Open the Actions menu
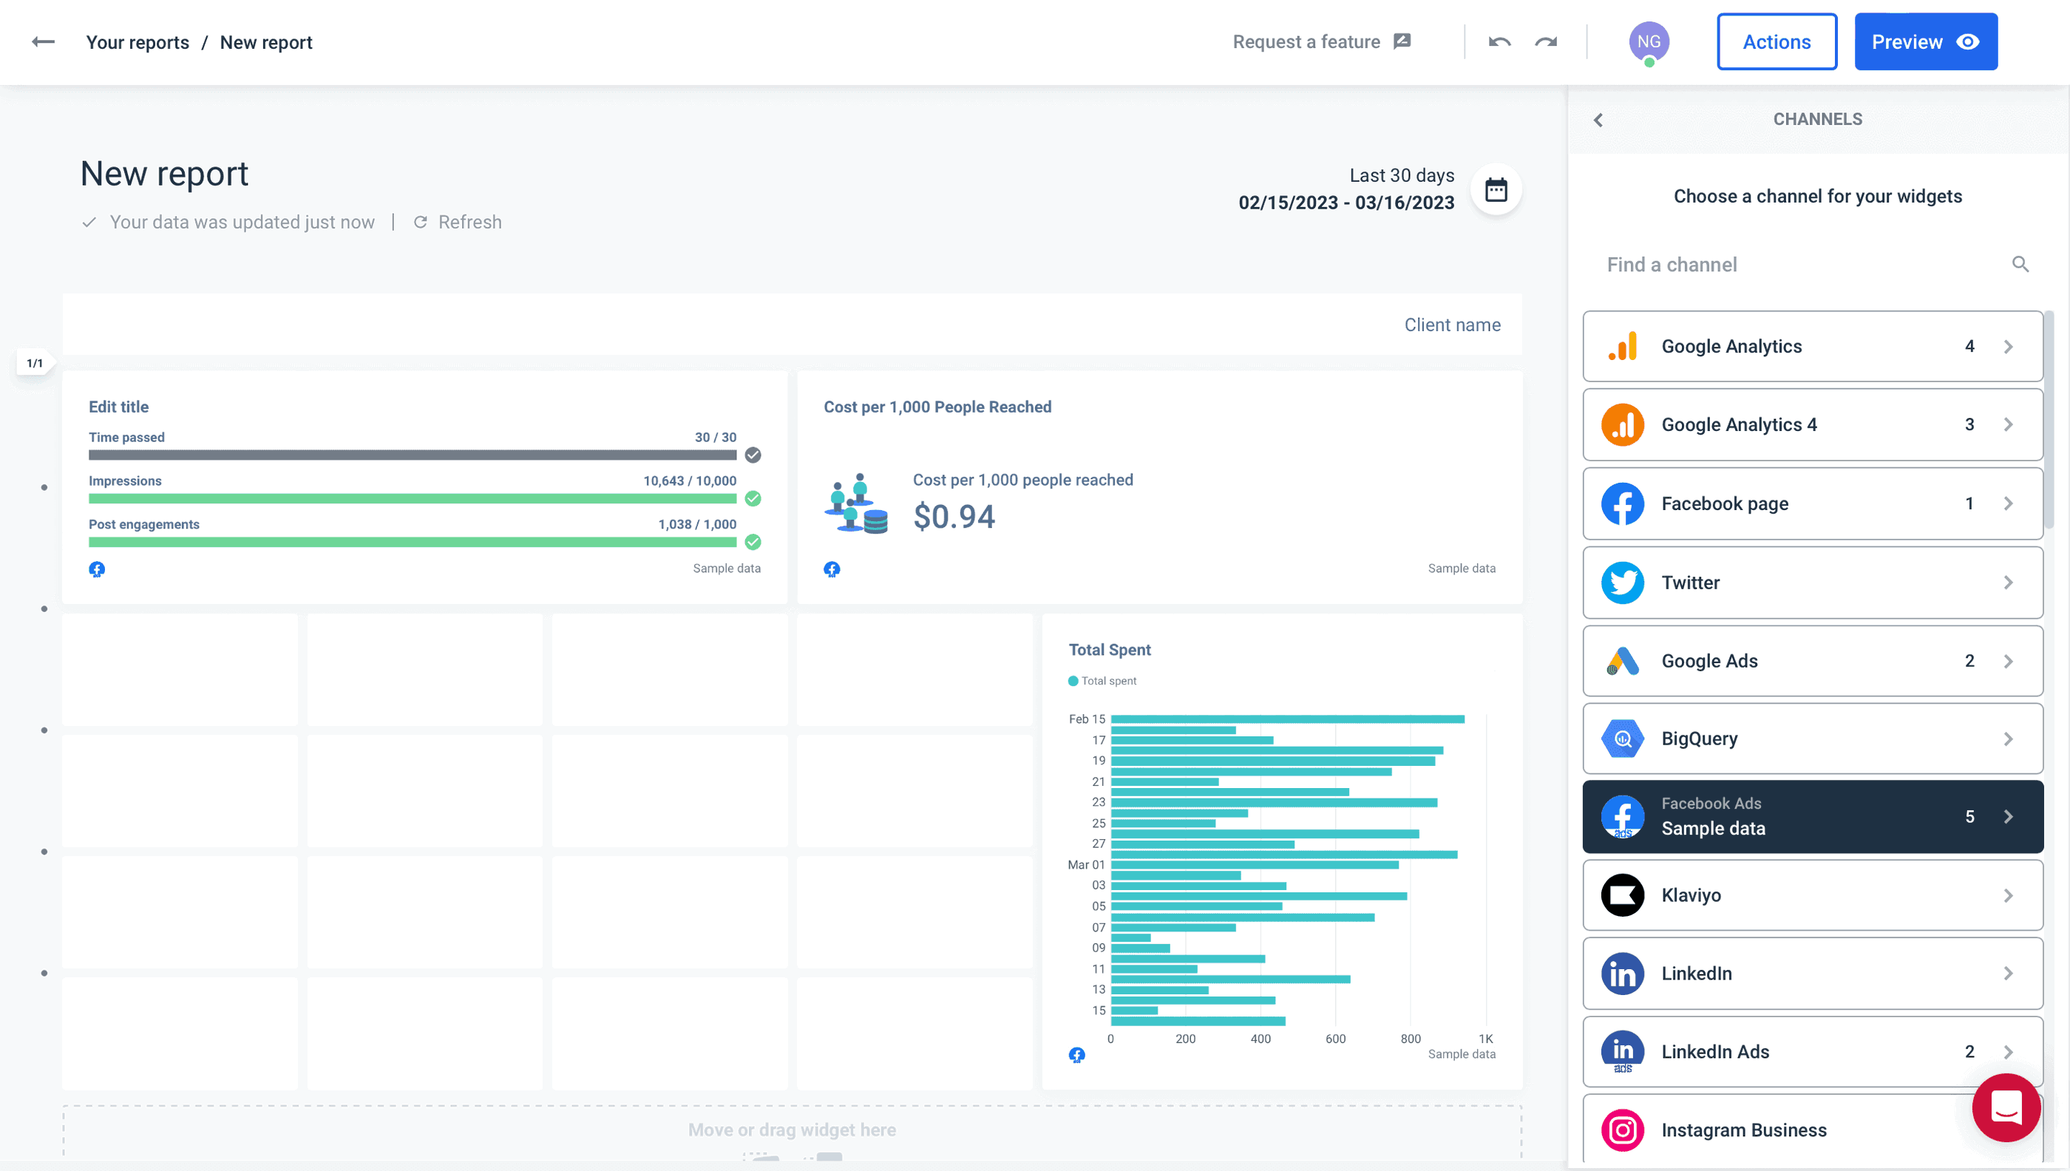The image size is (2070, 1171). coord(1777,41)
